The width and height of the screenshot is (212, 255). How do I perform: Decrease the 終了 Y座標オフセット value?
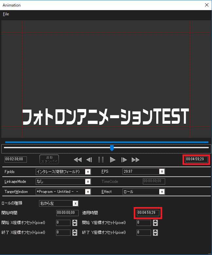(155, 234)
